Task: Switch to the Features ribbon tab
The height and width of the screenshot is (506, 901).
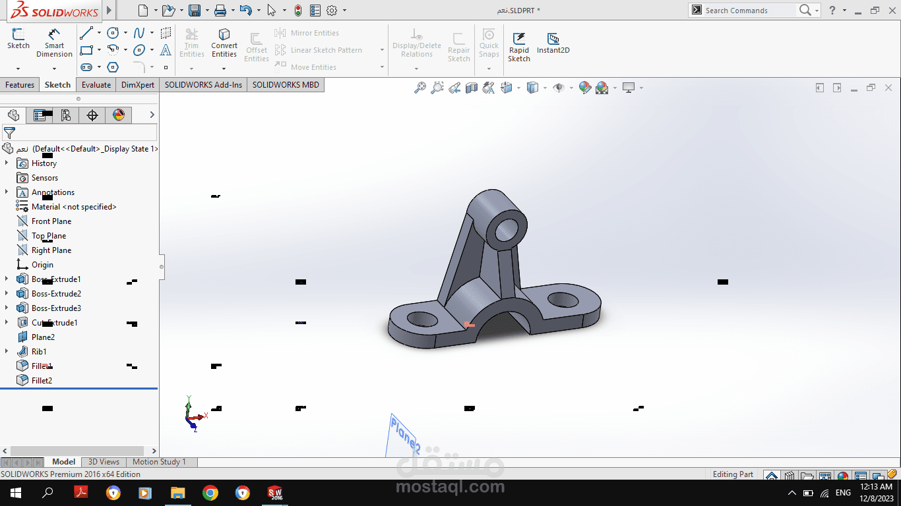Action: pyautogui.click(x=20, y=85)
